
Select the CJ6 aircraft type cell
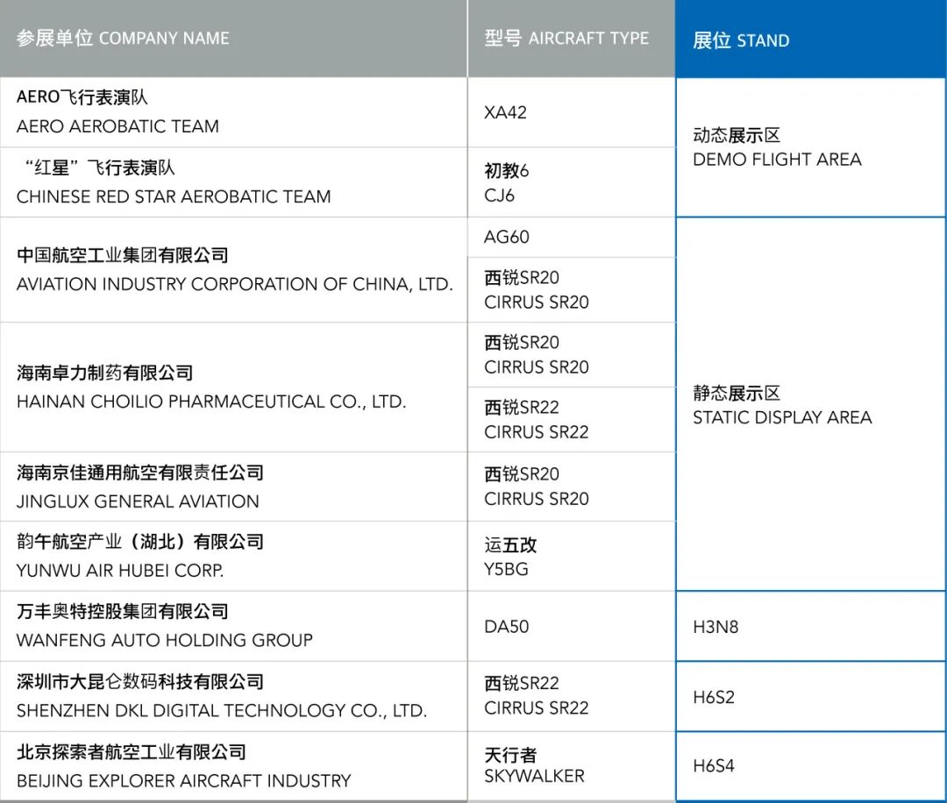(x=572, y=182)
